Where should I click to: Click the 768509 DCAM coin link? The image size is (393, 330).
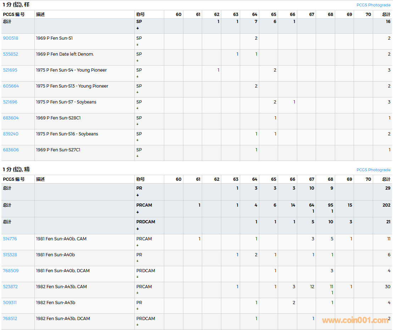11,271
